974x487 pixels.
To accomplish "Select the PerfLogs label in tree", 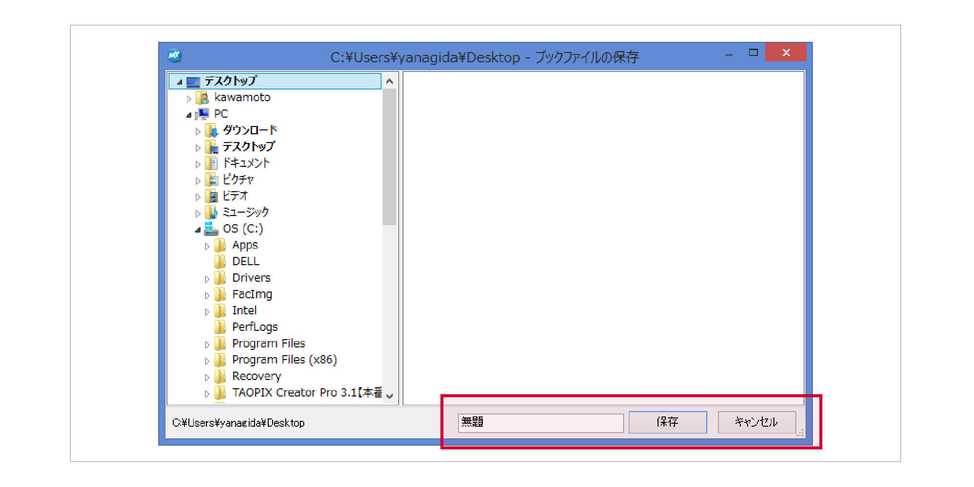I will click(x=255, y=327).
